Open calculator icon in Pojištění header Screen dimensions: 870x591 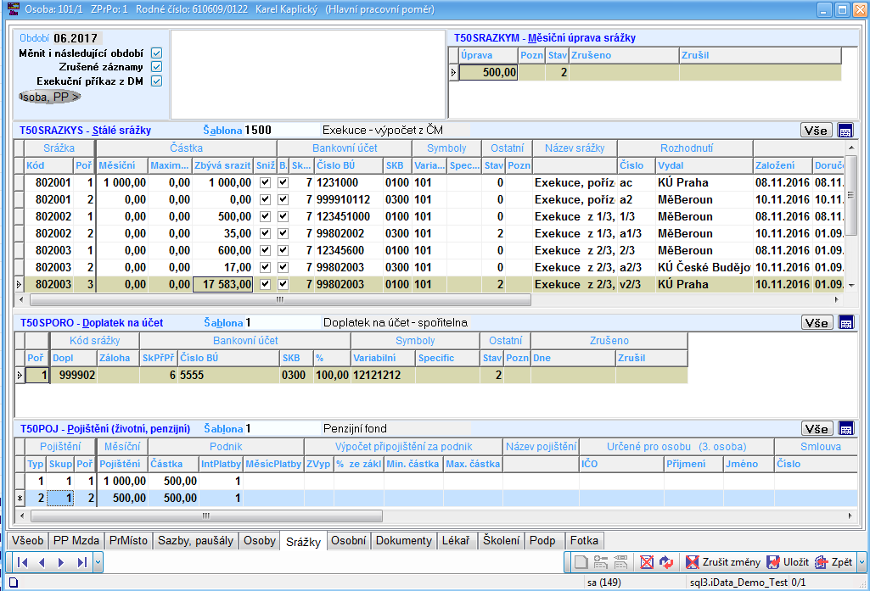845,429
